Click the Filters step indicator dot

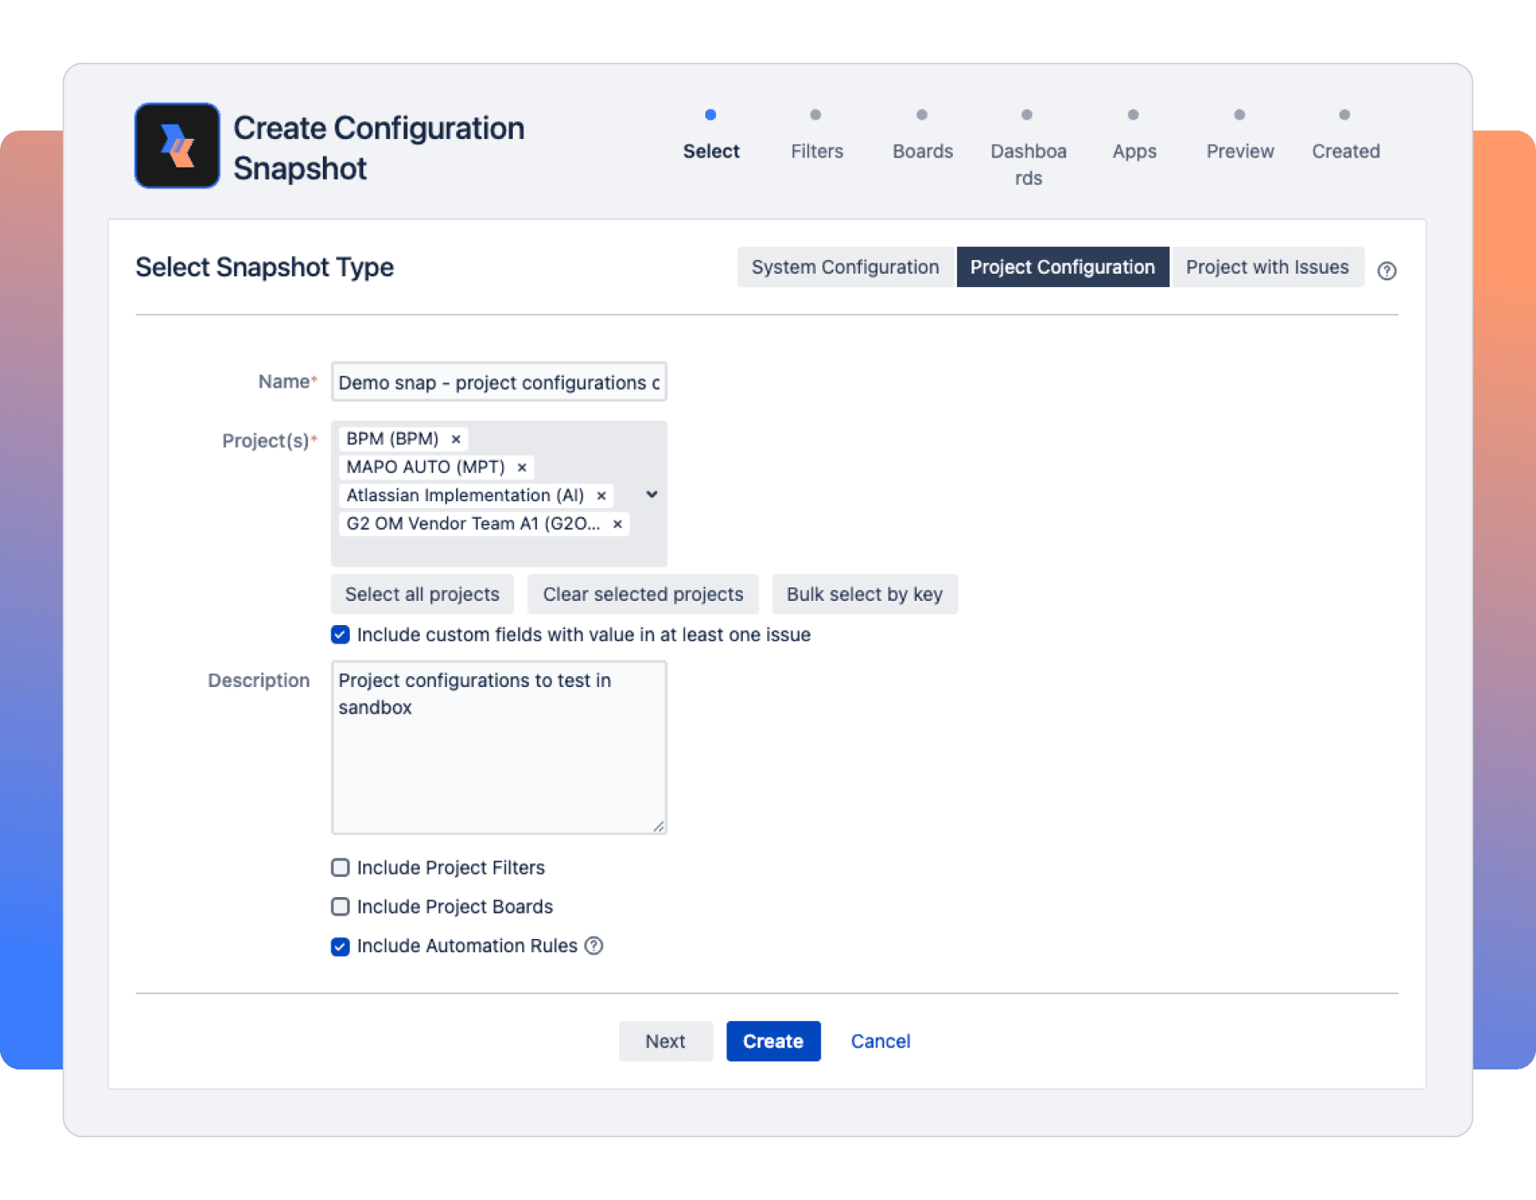pyautogui.click(x=816, y=115)
